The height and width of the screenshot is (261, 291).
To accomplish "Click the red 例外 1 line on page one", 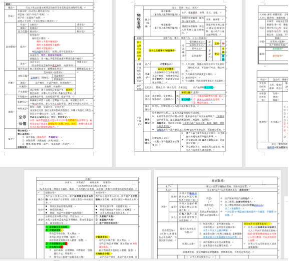I will tap(47, 42).
